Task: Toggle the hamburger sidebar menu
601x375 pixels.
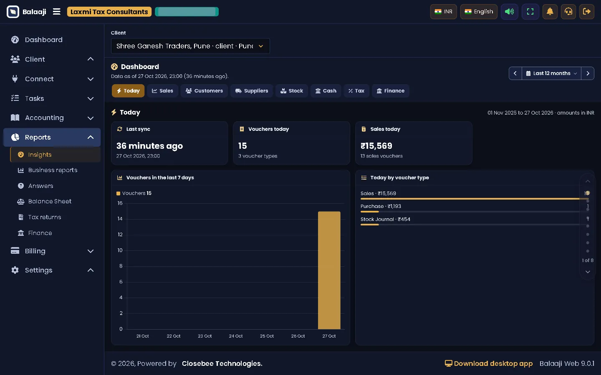Action: [x=57, y=12]
